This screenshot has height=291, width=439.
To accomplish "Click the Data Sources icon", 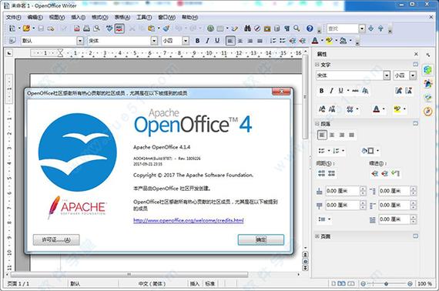I will pos(277,28).
